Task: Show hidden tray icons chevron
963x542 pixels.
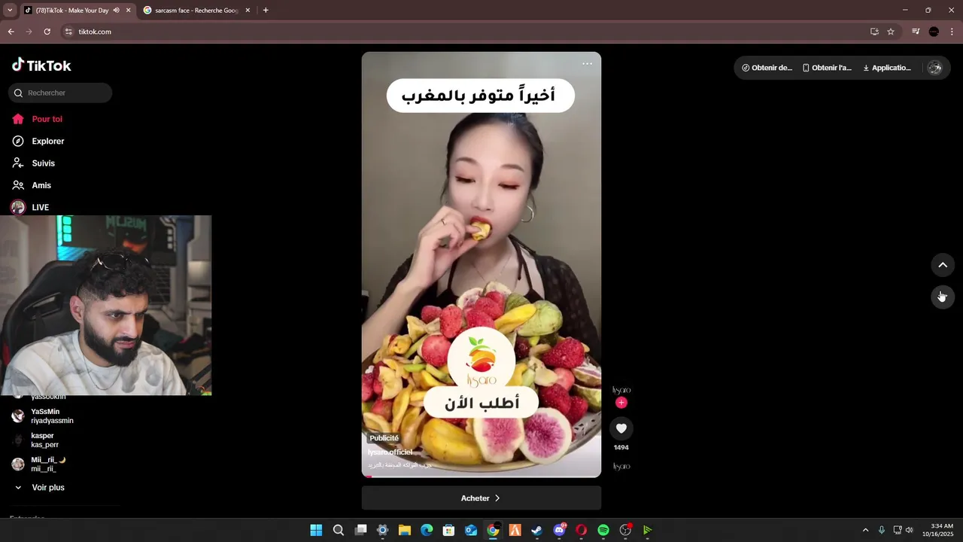Action: [x=865, y=530]
